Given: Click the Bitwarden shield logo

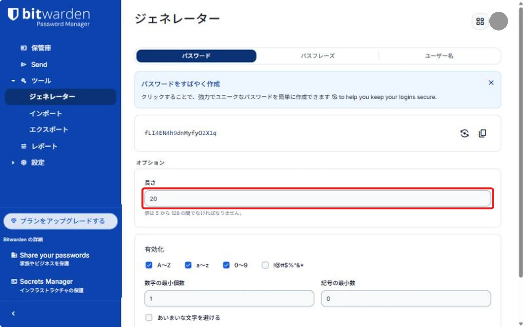Looking at the screenshot, I should (13, 14).
